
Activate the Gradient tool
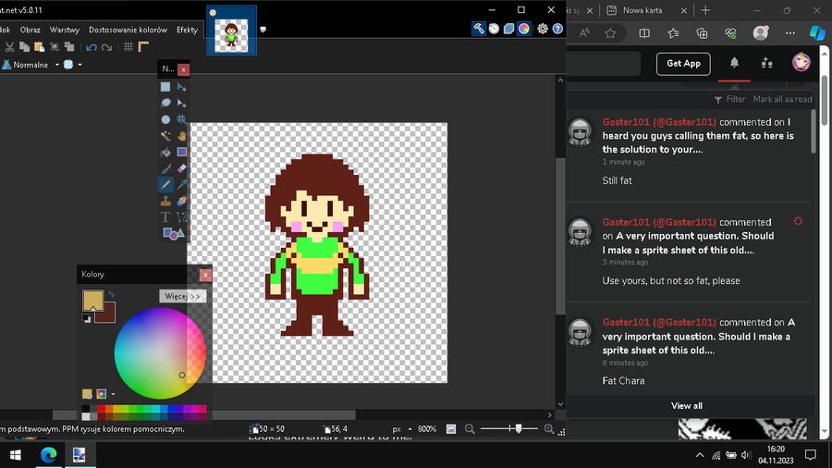click(181, 153)
